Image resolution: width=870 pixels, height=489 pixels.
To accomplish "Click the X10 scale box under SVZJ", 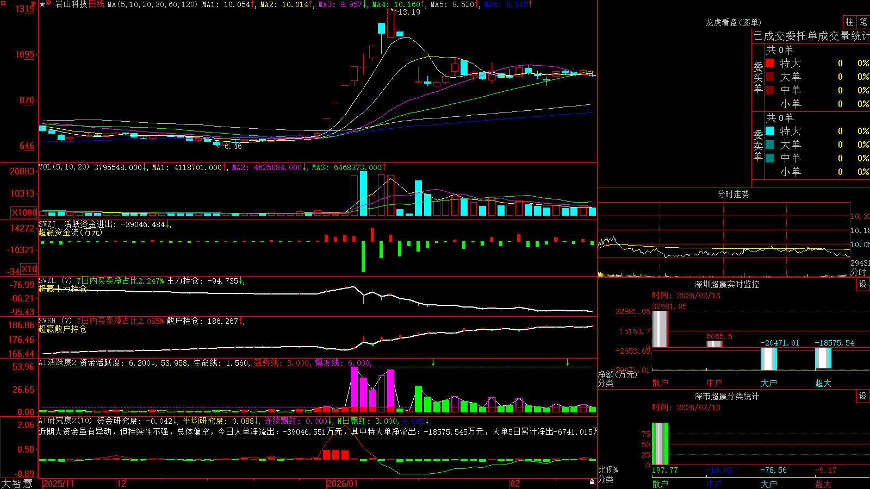I will click(x=29, y=269).
